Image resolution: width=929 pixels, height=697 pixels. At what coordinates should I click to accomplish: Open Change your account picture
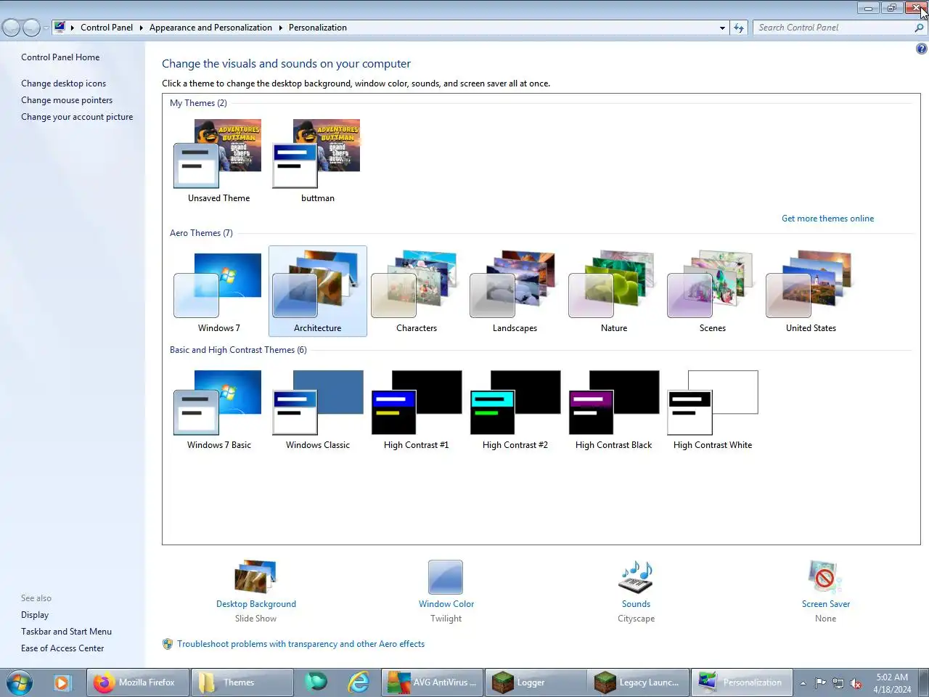77,117
